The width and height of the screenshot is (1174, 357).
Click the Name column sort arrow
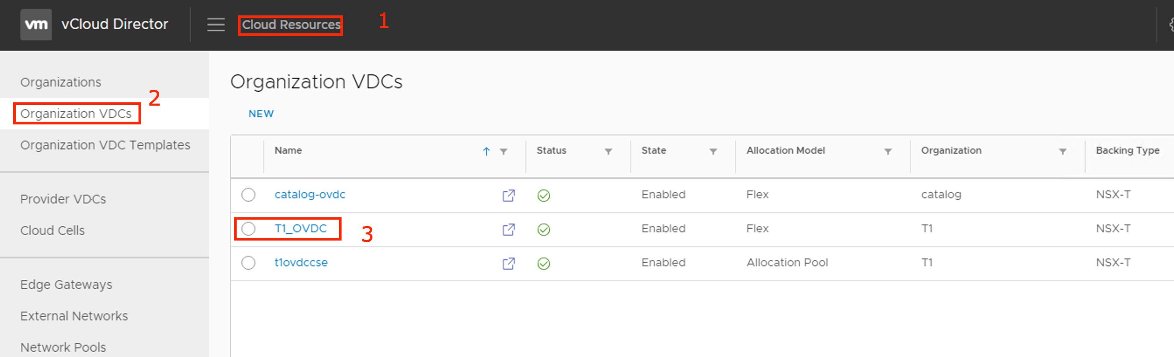click(486, 151)
